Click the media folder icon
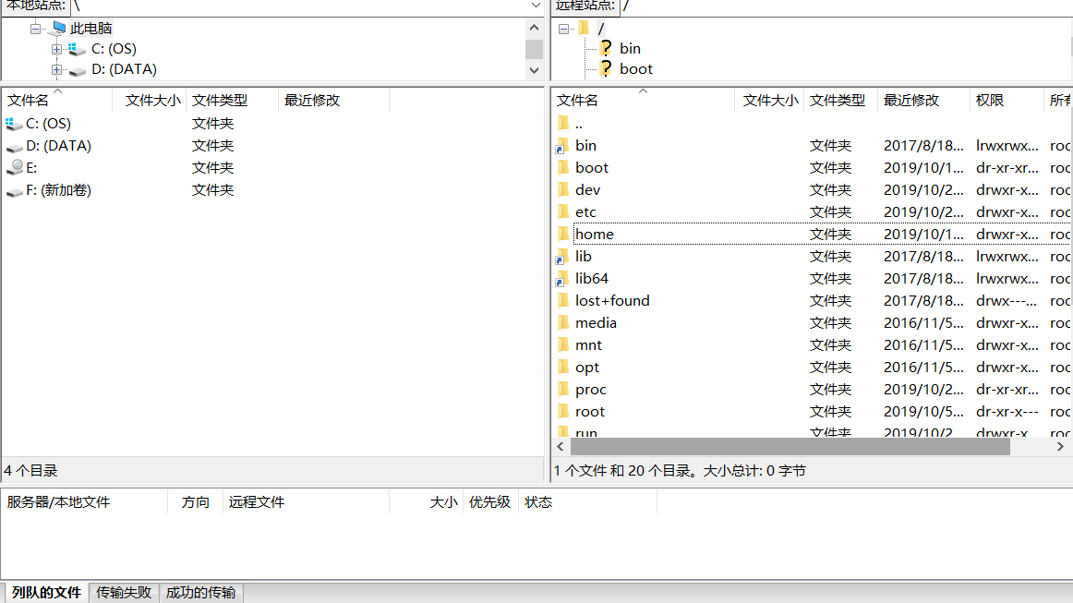The image size is (1073, 603). [563, 322]
